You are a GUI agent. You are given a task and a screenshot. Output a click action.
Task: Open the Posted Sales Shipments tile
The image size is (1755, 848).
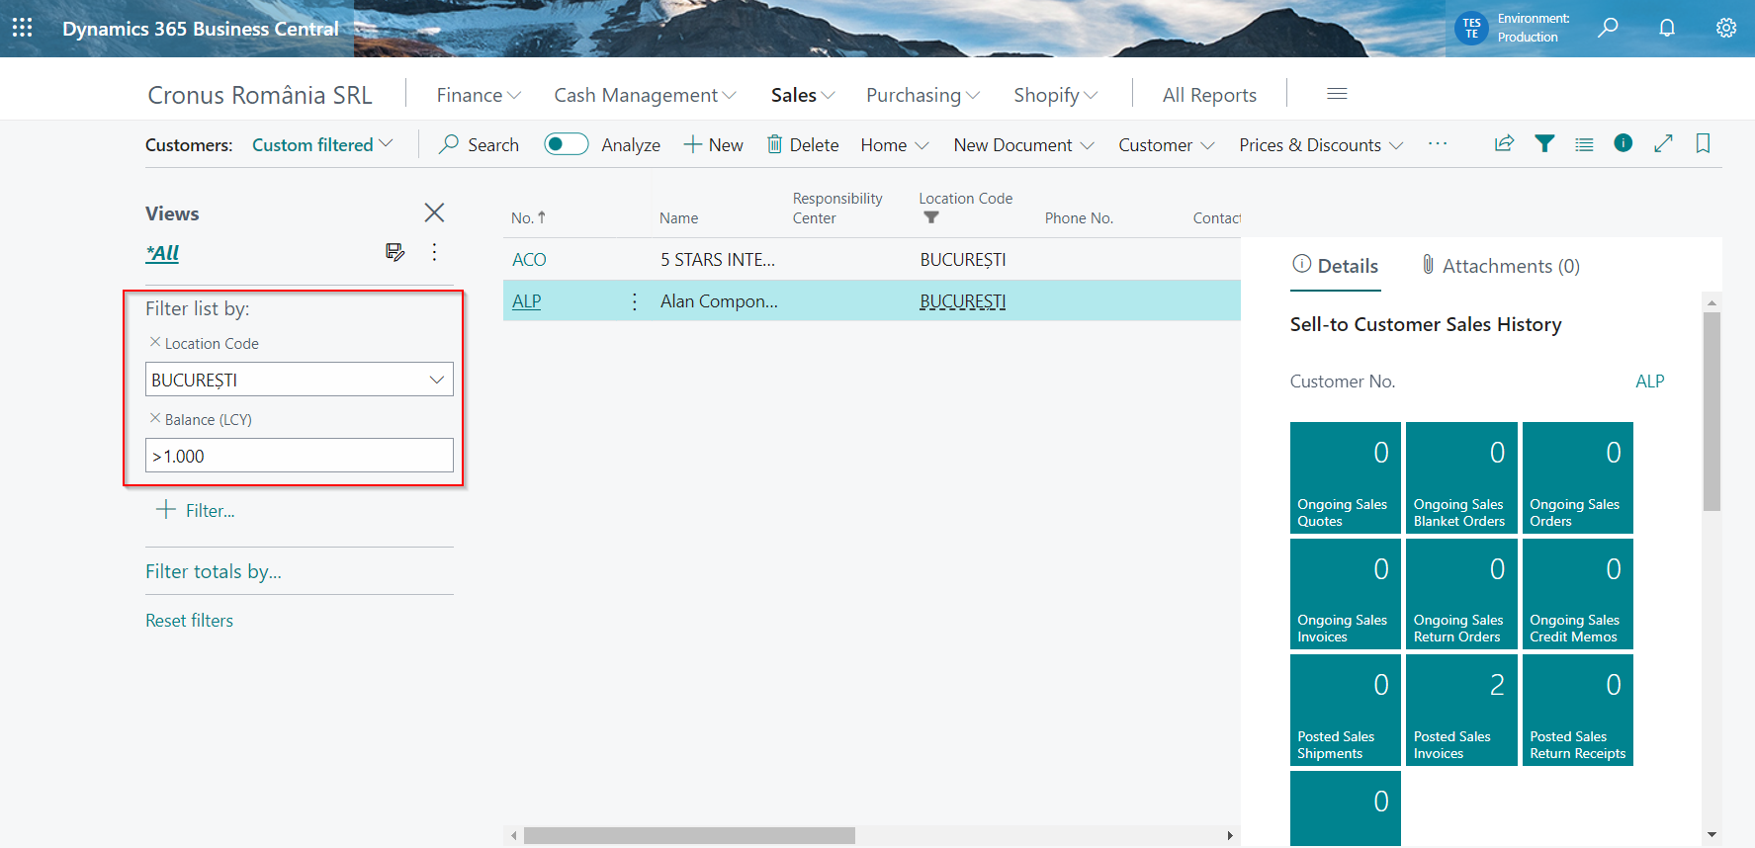1345,710
